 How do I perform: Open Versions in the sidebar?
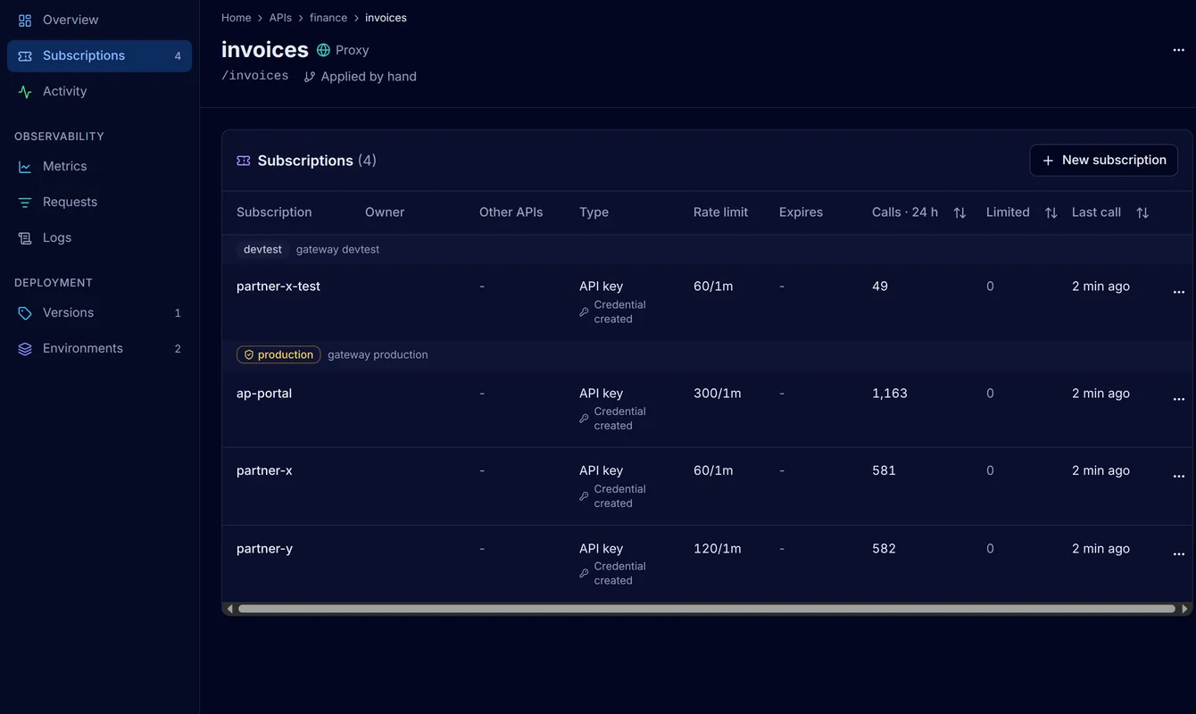(99, 312)
